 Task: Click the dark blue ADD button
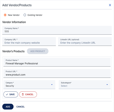8,107
